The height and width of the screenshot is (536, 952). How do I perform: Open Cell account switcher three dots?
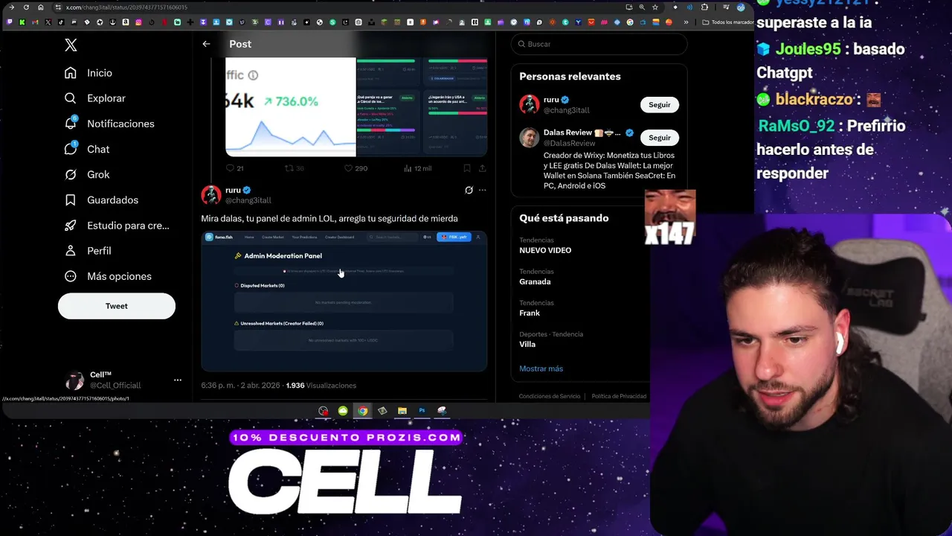tap(178, 380)
